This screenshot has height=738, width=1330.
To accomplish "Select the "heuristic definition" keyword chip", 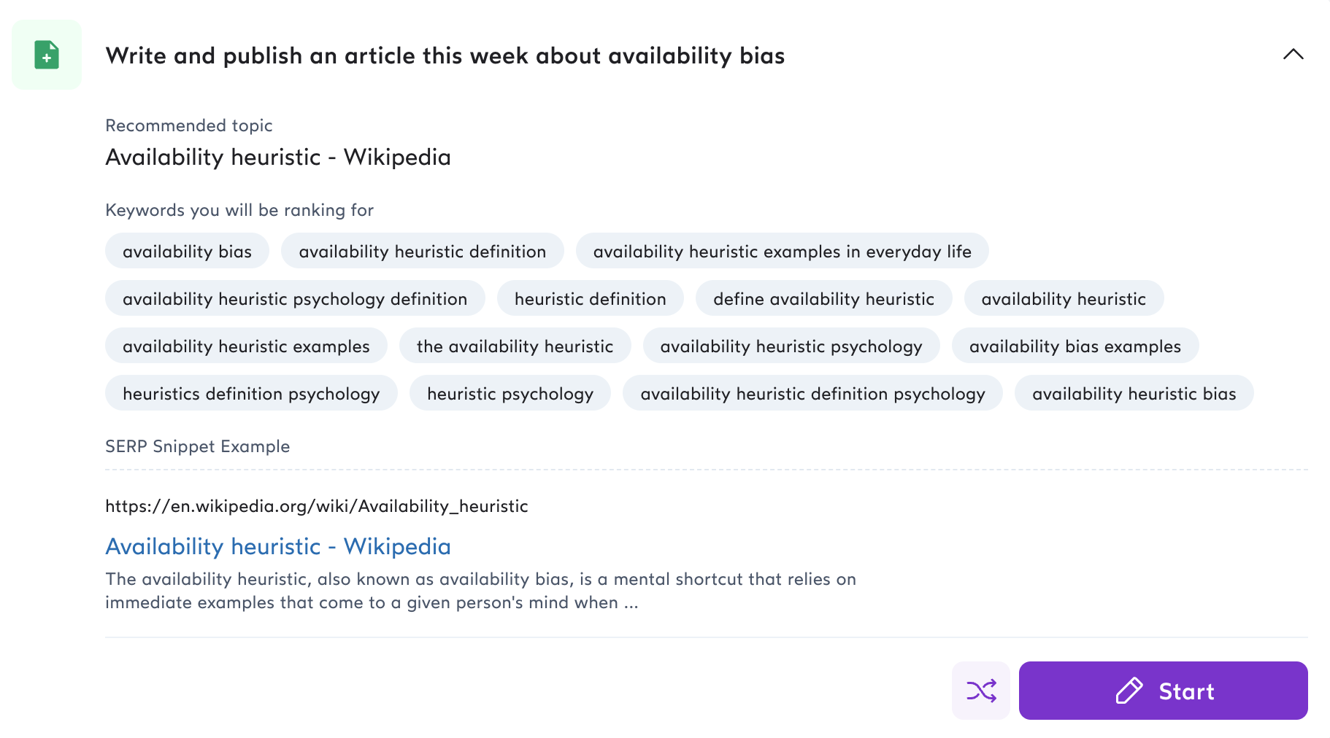I will click(590, 298).
